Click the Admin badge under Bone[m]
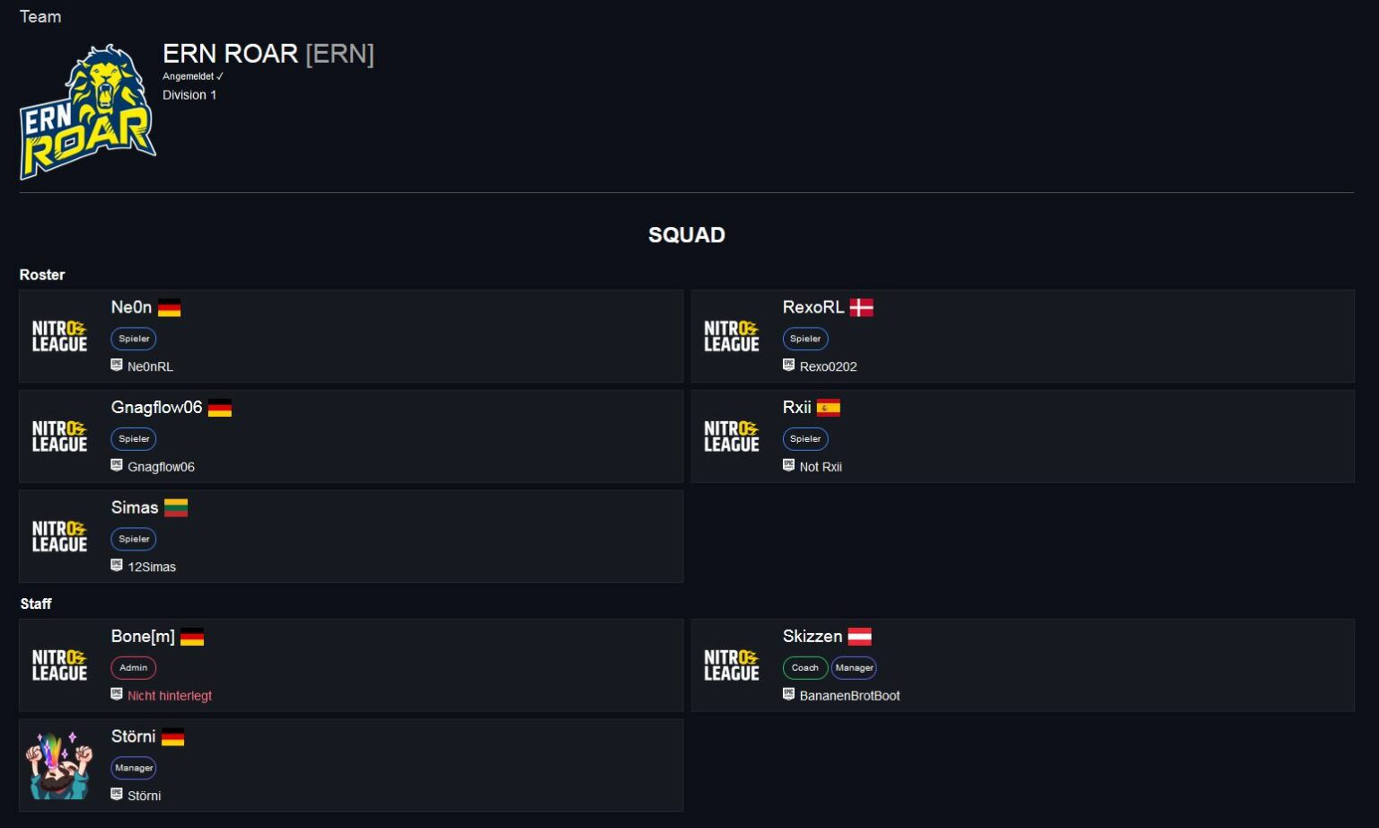 133,668
